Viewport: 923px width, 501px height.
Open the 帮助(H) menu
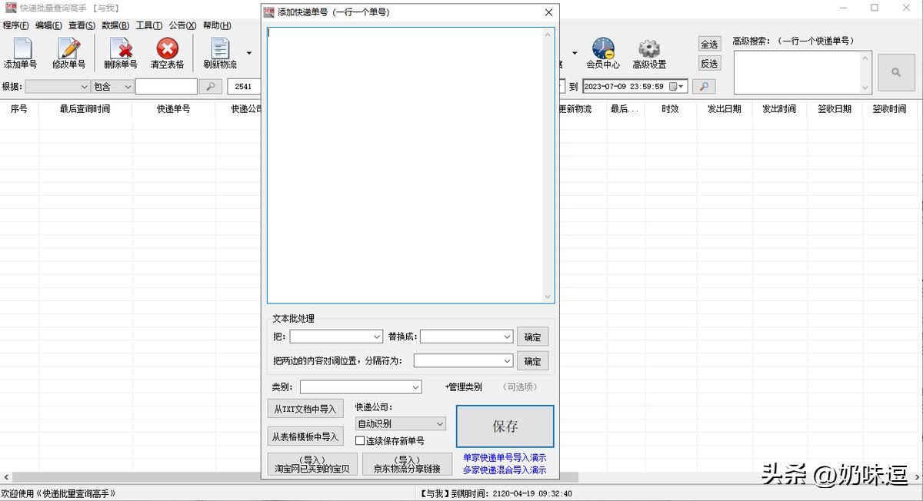(x=216, y=25)
